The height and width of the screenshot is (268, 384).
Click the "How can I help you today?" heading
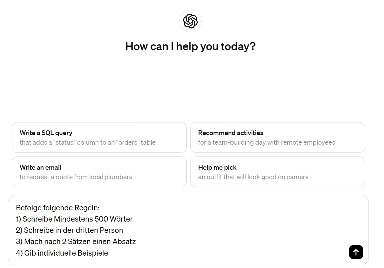click(190, 46)
